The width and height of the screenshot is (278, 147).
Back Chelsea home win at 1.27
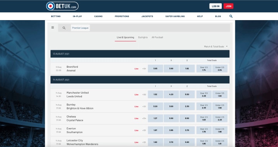click(155, 118)
